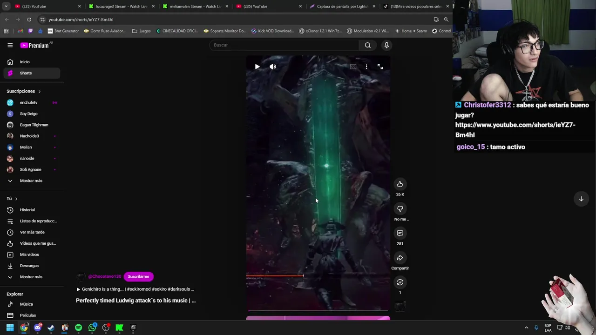Open the Suscripciones section arrow
The height and width of the screenshot is (335, 596).
[39, 91]
